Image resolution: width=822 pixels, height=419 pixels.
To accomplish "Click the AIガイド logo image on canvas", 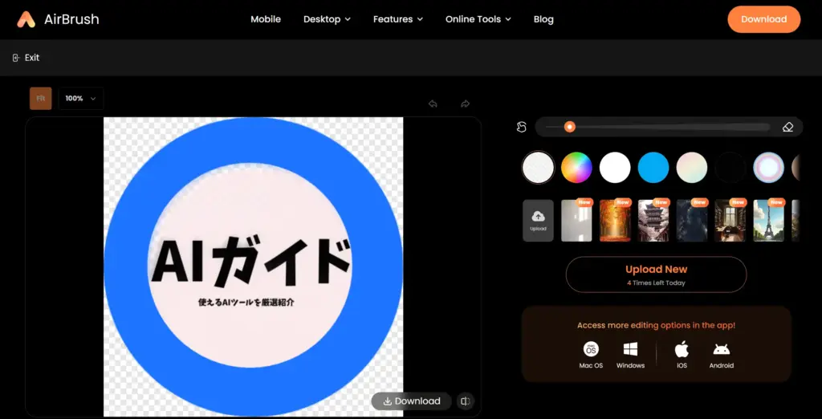I will click(253, 266).
